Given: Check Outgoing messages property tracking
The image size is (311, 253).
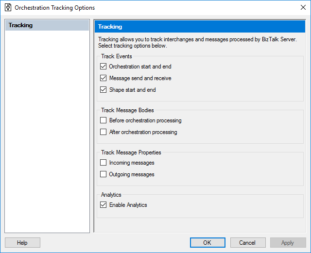Looking at the screenshot, I should 103,174.
